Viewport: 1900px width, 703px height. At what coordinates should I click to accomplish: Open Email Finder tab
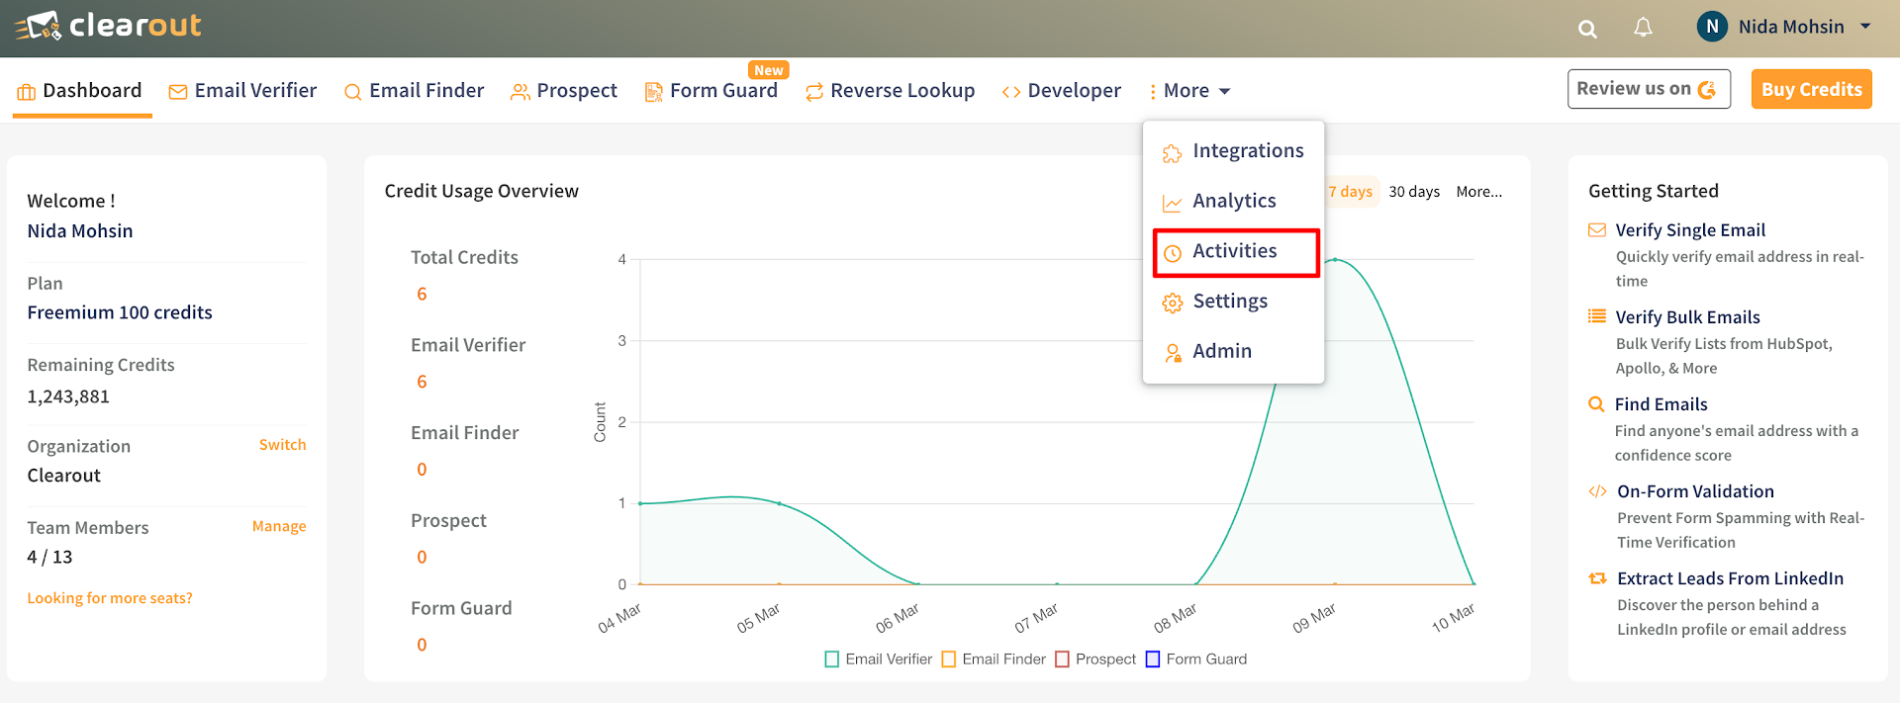(414, 91)
